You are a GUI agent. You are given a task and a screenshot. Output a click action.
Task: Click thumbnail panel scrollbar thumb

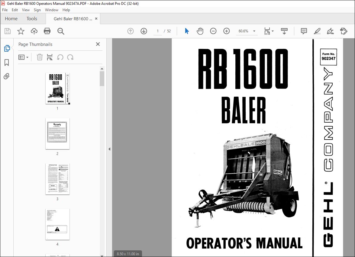102,79
